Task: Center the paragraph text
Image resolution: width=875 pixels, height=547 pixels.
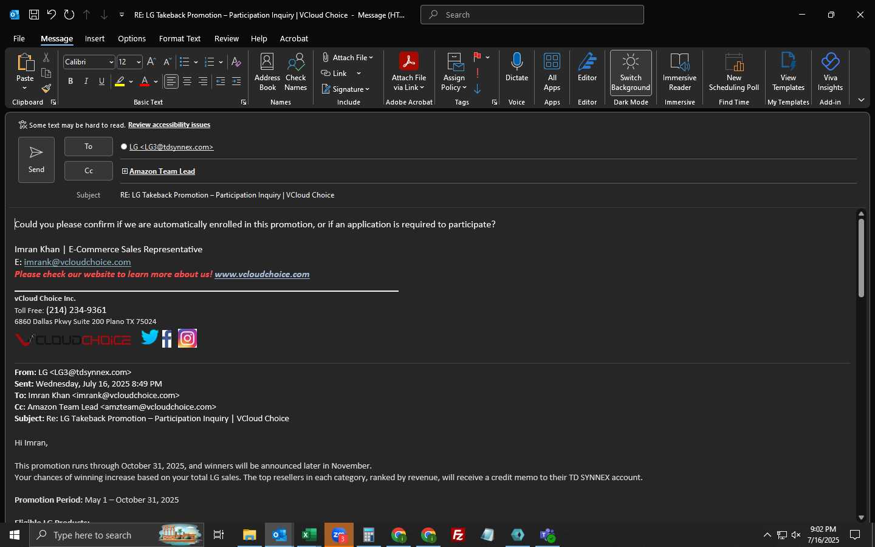Action: (x=187, y=81)
